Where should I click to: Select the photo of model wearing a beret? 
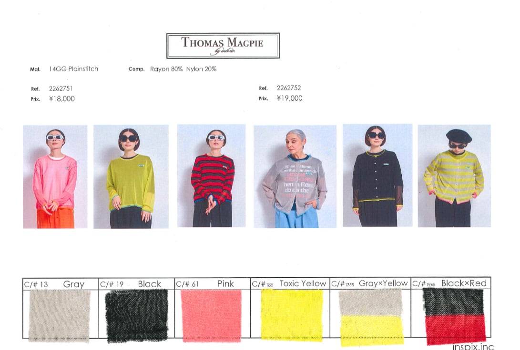pyautogui.click(x=454, y=175)
